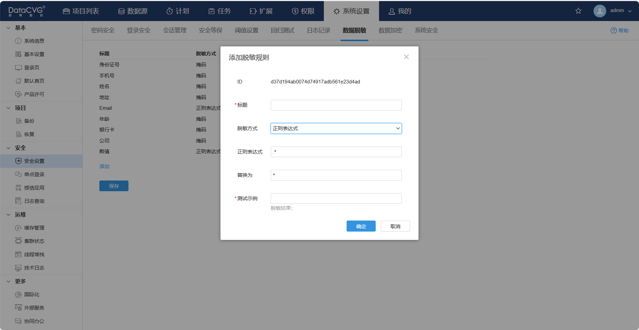The image size is (639, 330).
Task: Click the 安全设置 shield icon
Action: (x=18, y=161)
